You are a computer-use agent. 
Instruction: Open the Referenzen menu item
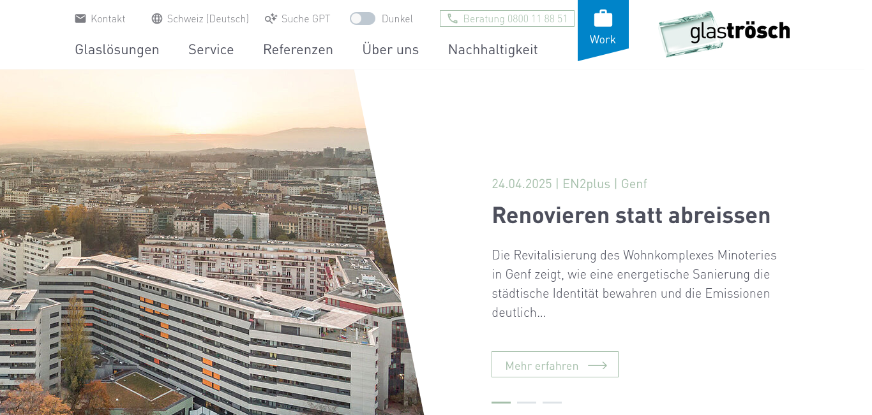click(298, 49)
